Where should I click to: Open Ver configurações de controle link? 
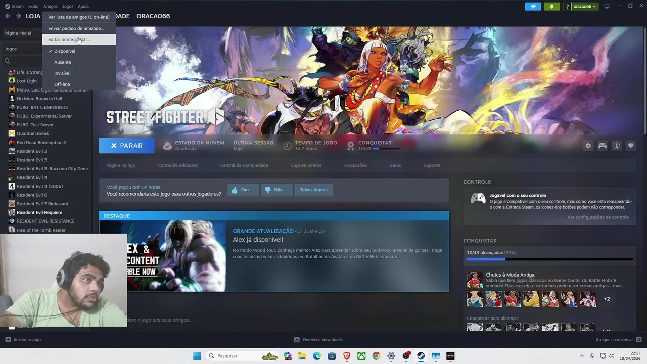[x=598, y=217]
